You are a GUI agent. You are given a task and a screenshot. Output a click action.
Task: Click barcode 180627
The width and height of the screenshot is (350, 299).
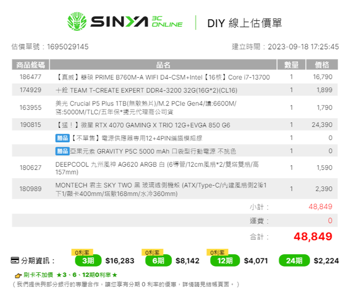pyautogui.click(x=31, y=167)
